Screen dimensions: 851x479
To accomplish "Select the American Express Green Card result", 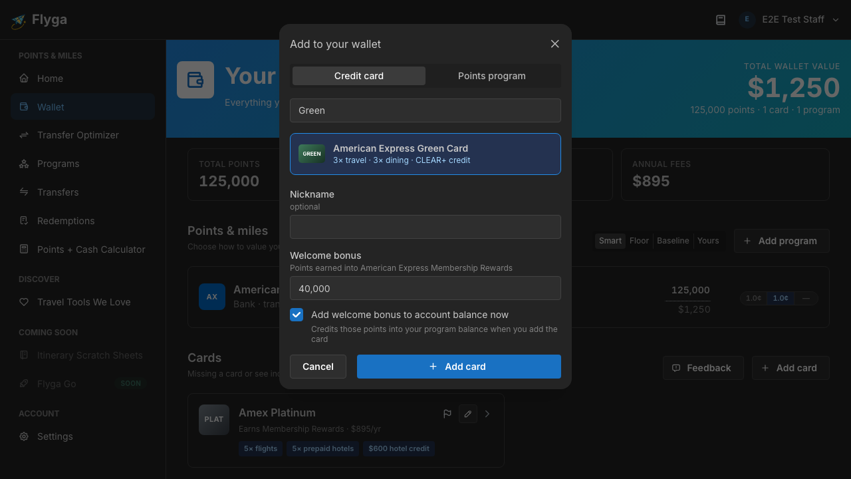I will [425, 154].
